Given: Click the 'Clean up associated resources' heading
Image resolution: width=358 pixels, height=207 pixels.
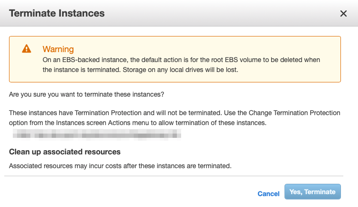Looking at the screenshot, I should click(64, 152).
